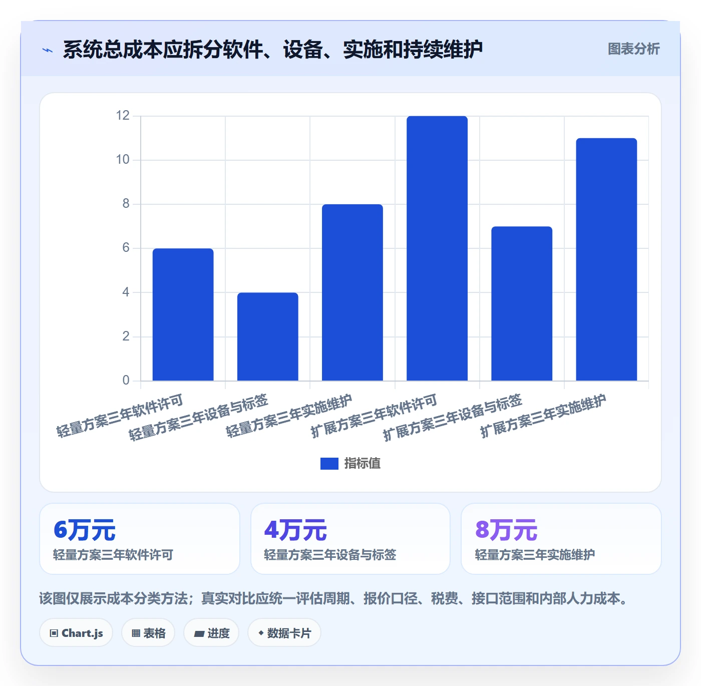Click the y-axis value 10

point(123,160)
